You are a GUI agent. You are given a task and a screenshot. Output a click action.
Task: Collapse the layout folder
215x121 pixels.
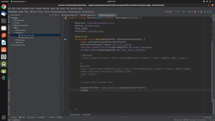[15, 33]
